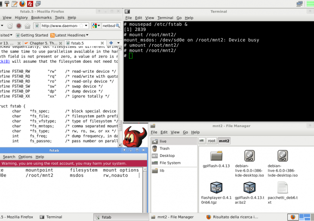314x221 pixels.
Task: Click the netbsd search input field
Action: tap(109, 26)
